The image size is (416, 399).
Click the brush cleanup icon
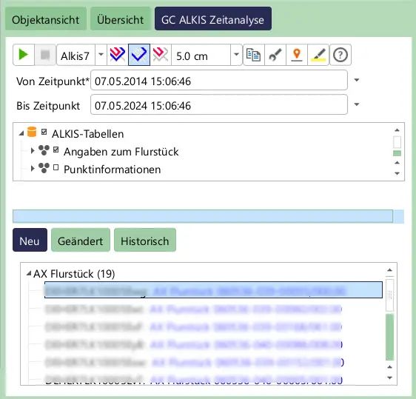pyautogui.click(x=275, y=55)
